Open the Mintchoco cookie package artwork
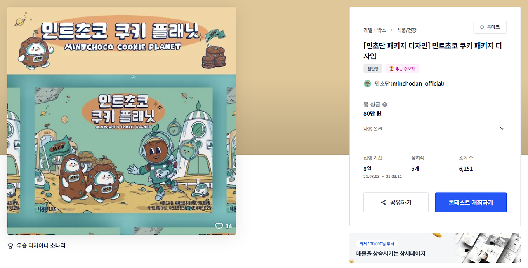 point(121,121)
